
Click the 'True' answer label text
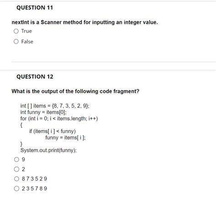[x=26, y=31]
